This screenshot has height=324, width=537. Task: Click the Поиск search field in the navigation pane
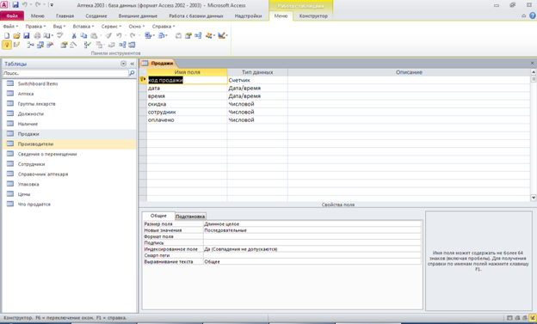click(x=65, y=73)
